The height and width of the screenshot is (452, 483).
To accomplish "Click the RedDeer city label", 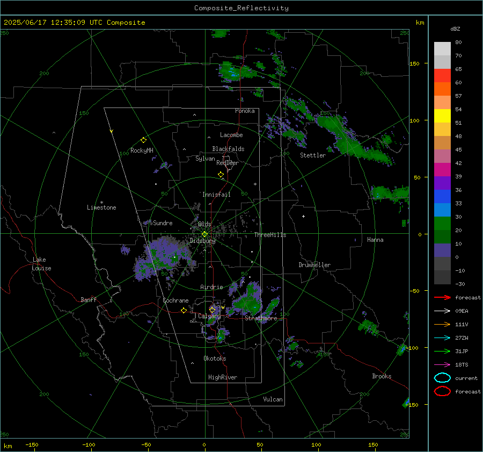I will [228, 163].
